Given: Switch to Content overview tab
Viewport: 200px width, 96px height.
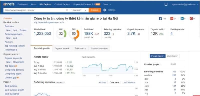Looking at the screenshot, I should 99,48.
